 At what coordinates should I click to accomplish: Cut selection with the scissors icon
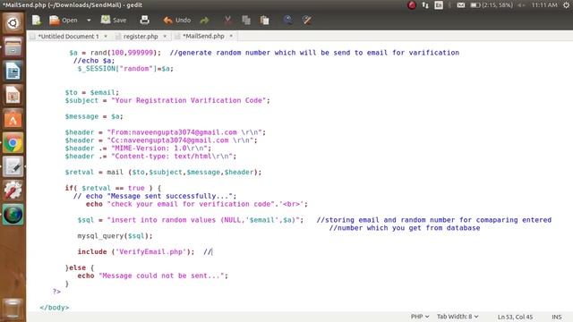pos(227,21)
